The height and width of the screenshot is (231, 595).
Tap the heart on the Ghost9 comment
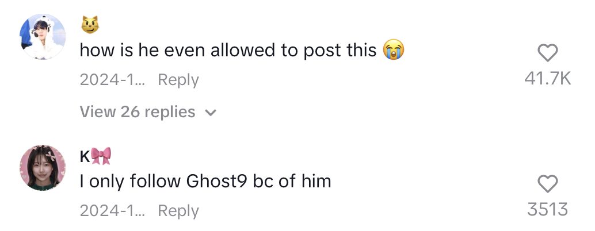[548, 184]
